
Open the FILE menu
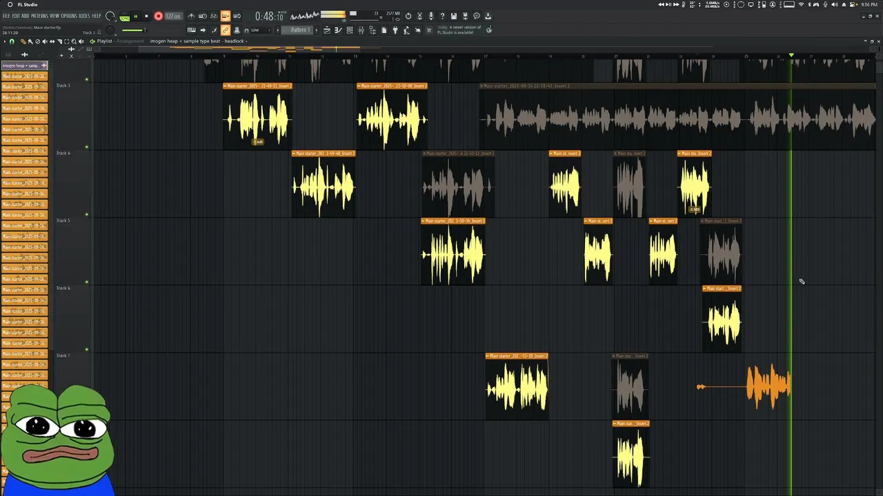(6, 16)
